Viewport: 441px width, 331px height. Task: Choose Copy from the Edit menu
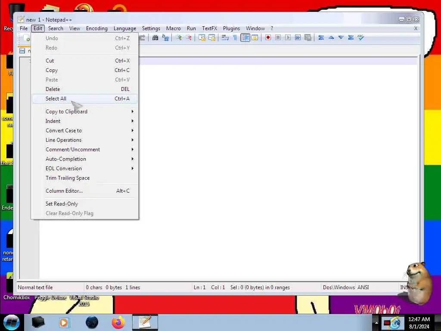tap(85, 70)
